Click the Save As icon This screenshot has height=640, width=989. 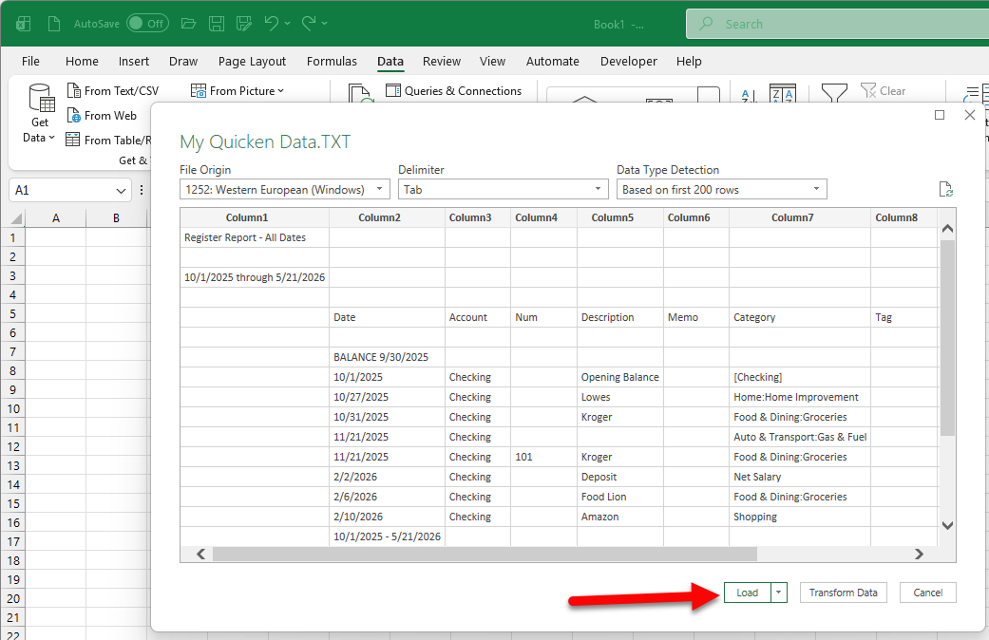coord(244,24)
